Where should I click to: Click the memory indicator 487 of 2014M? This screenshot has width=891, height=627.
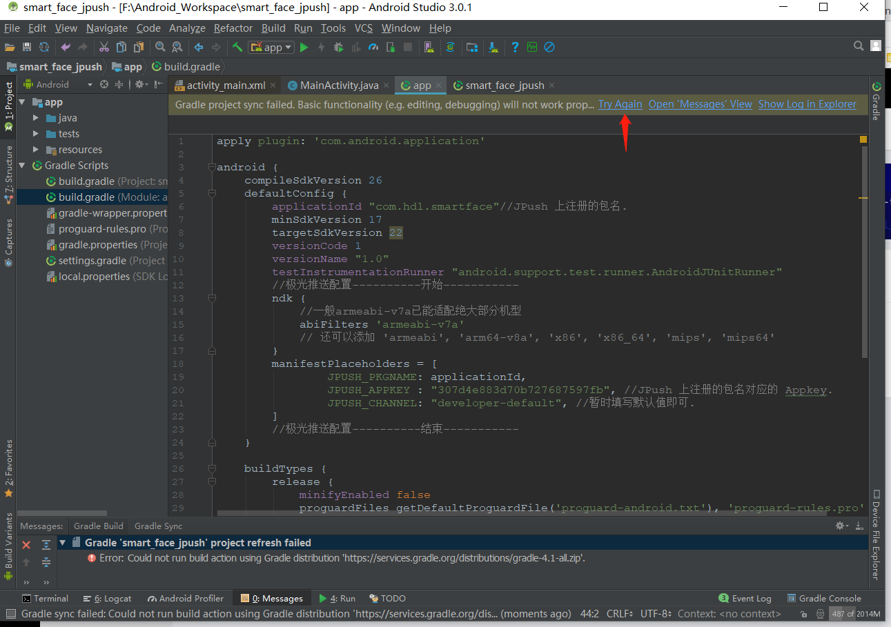[x=855, y=614]
